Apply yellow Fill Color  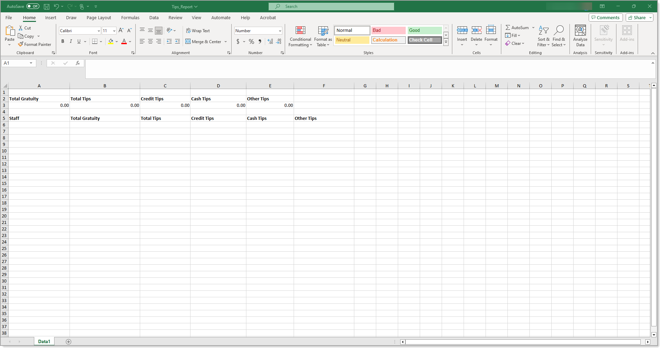coord(111,41)
